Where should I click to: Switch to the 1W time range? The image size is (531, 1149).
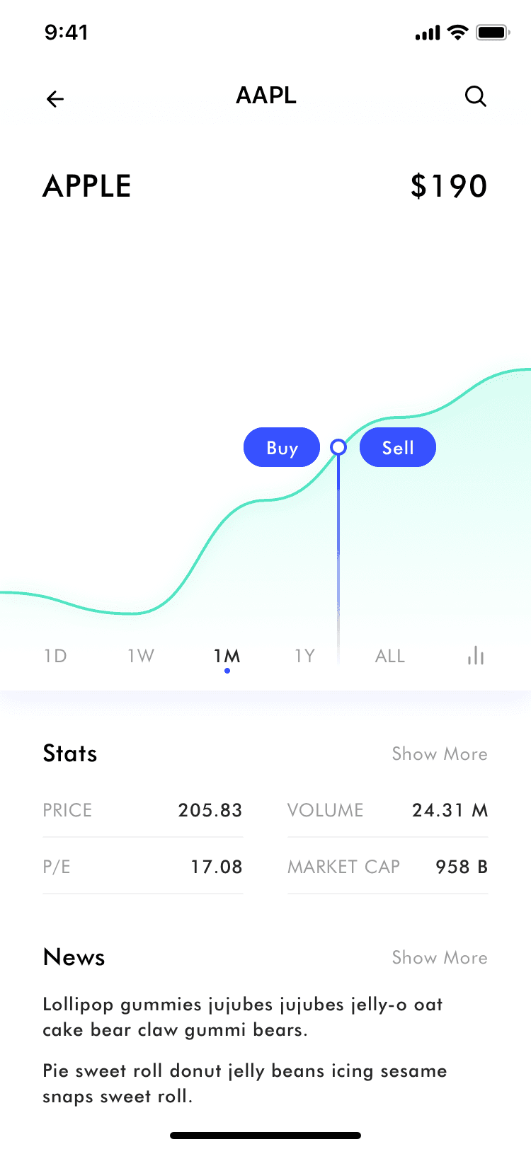[141, 656]
